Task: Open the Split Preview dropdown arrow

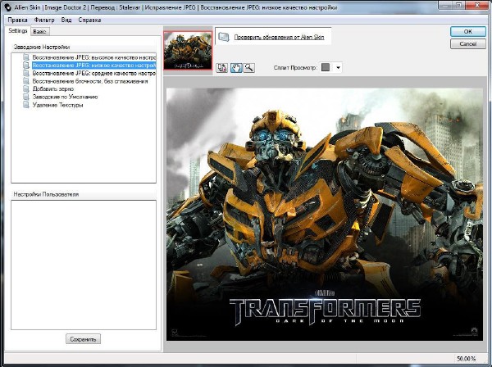Action: (338, 67)
